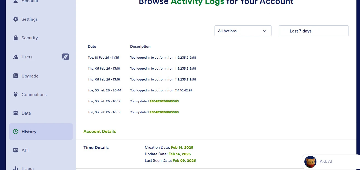Click the Usage chart icon
The height and width of the screenshot is (170, 360).
[x=16, y=168]
